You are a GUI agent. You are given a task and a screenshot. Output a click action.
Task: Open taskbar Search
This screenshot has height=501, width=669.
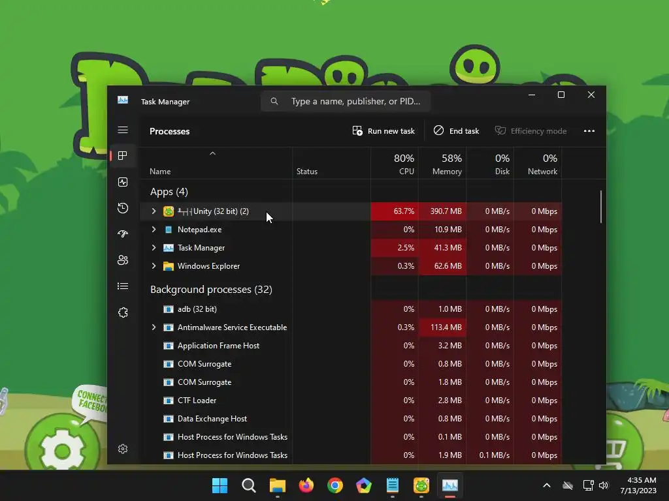click(249, 485)
